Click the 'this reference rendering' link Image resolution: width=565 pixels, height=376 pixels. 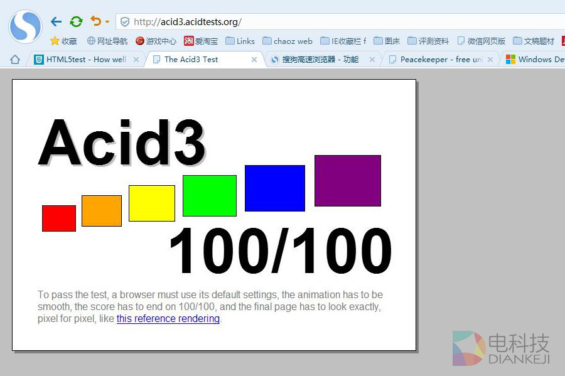click(x=168, y=319)
